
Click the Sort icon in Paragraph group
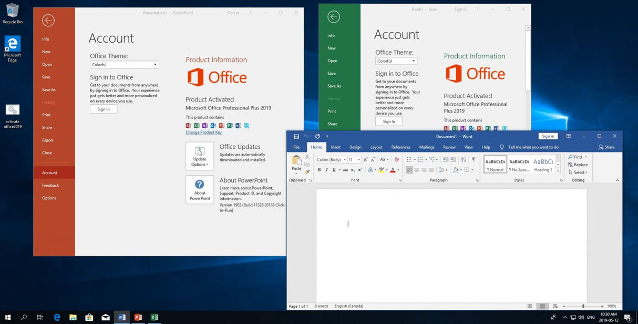pos(462,159)
